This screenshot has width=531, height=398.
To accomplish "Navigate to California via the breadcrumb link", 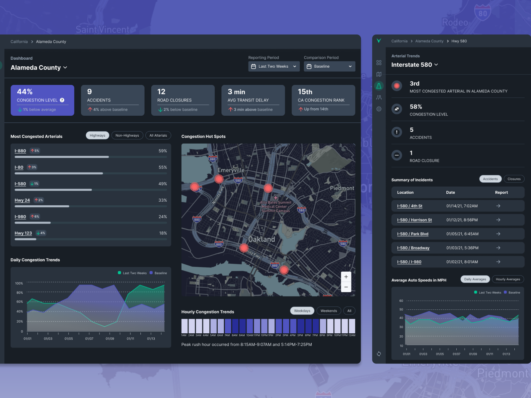I will tap(19, 41).
